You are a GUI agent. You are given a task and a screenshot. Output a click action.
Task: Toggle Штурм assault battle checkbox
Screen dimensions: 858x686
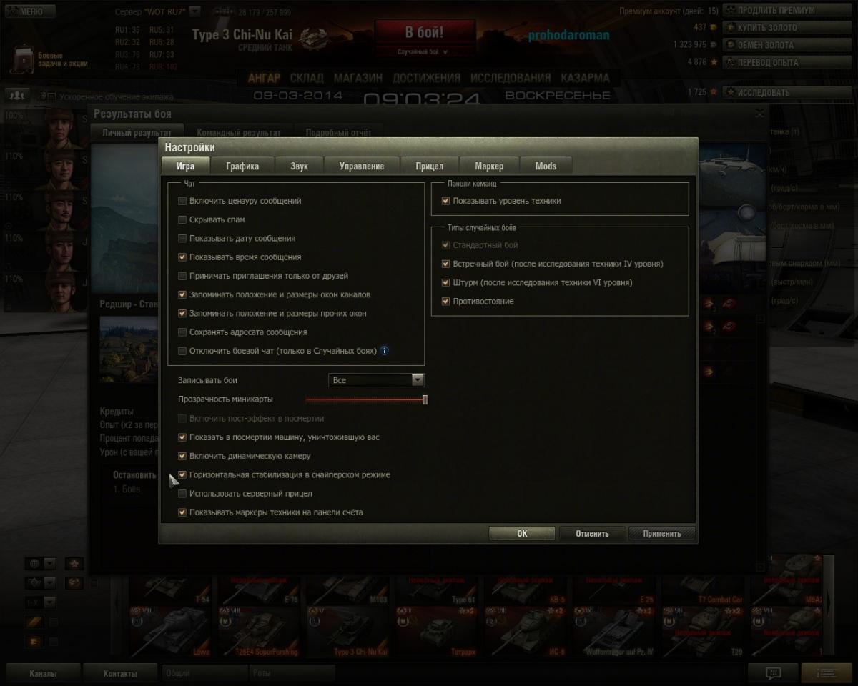(445, 283)
